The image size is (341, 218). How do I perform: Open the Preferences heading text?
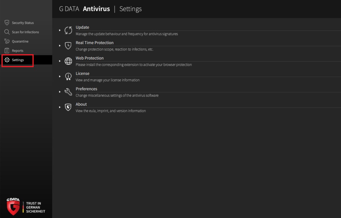(x=86, y=89)
